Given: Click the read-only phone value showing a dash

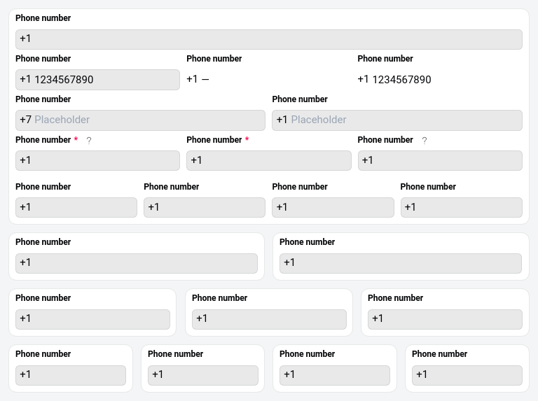Looking at the screenshot, I should tap(198, 80).
